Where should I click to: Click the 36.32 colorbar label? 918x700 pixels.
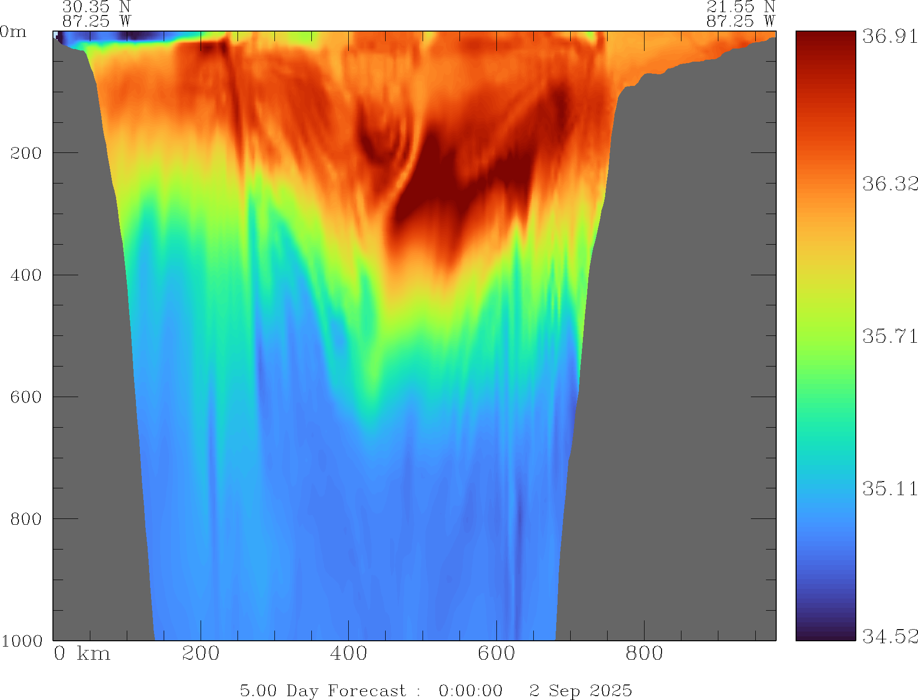[889, 183]
